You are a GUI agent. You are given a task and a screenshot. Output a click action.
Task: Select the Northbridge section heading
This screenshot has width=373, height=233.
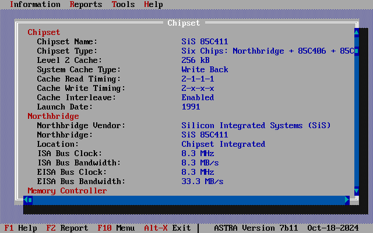click(53, 116)
